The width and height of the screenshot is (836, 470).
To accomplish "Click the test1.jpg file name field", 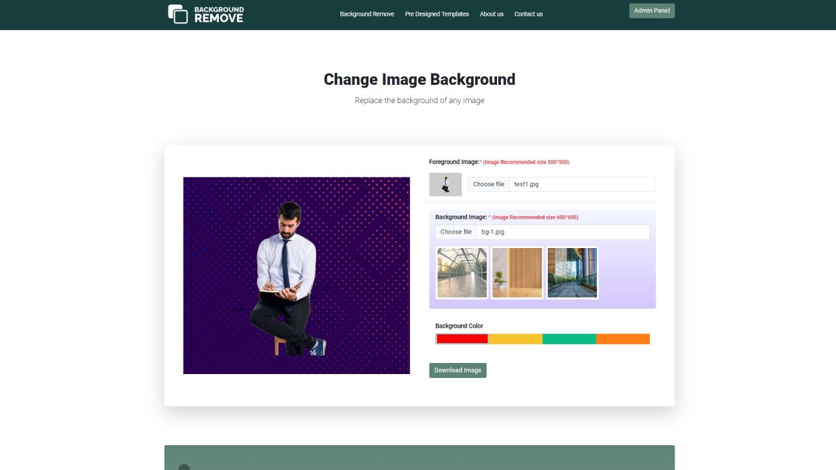I will [582, 184].
